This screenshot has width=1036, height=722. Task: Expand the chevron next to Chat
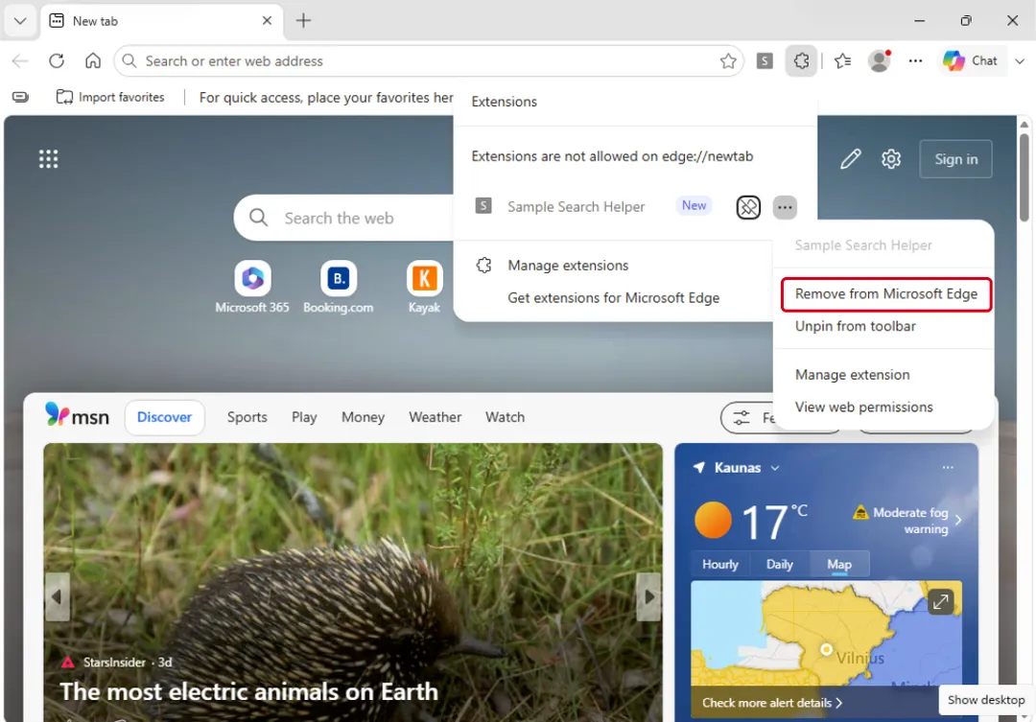click(1020, 60)
